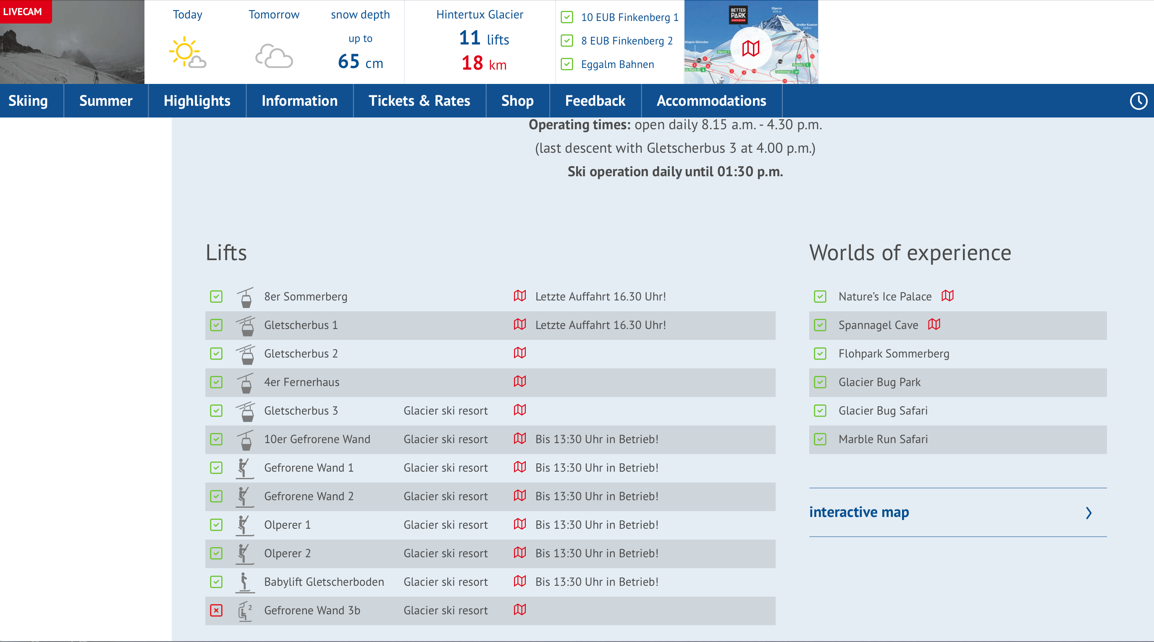The height and width of the screenshot is (642, 1154).
Task: Click the Hintertux Glacier heading link
Action: 480,14
